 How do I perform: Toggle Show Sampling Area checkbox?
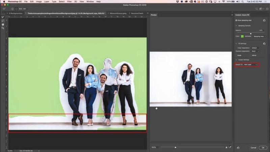click(236, 20)
